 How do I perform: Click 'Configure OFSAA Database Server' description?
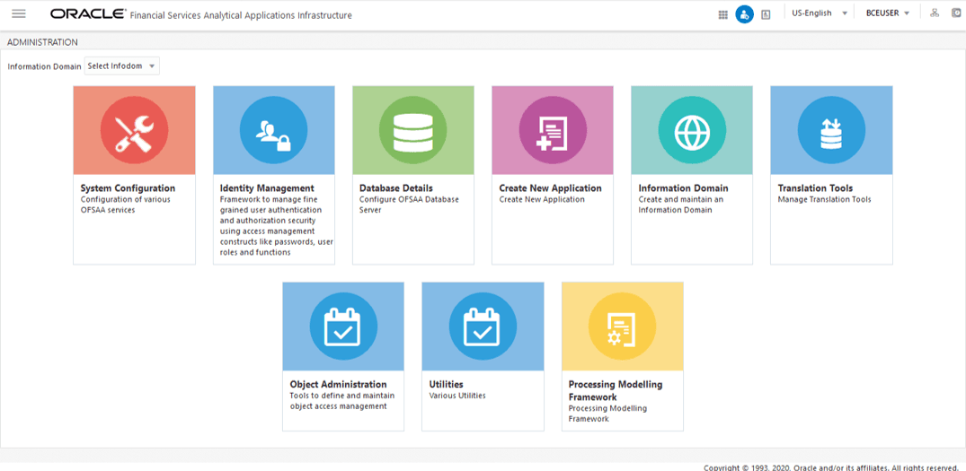pos(409,205)
